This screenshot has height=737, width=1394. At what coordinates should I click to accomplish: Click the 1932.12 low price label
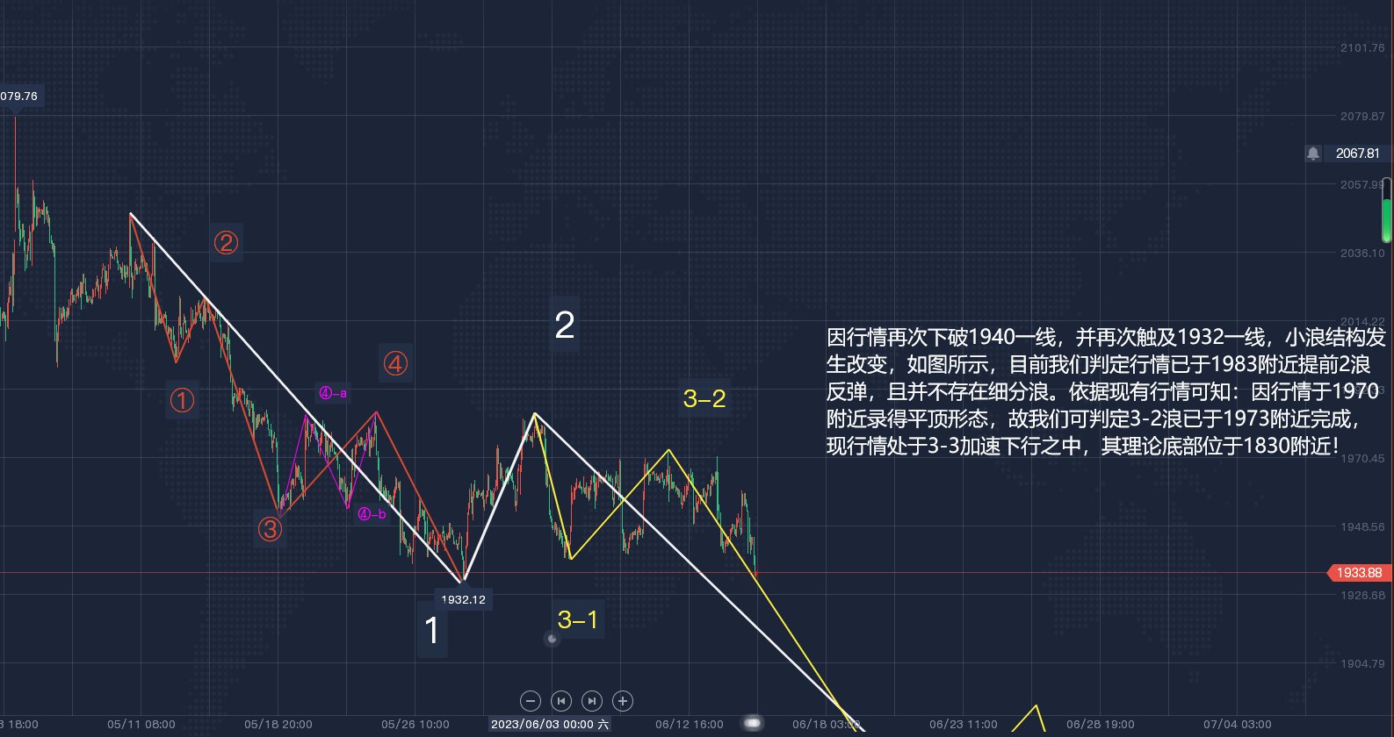pyautogui.click(x=463, y=599)
